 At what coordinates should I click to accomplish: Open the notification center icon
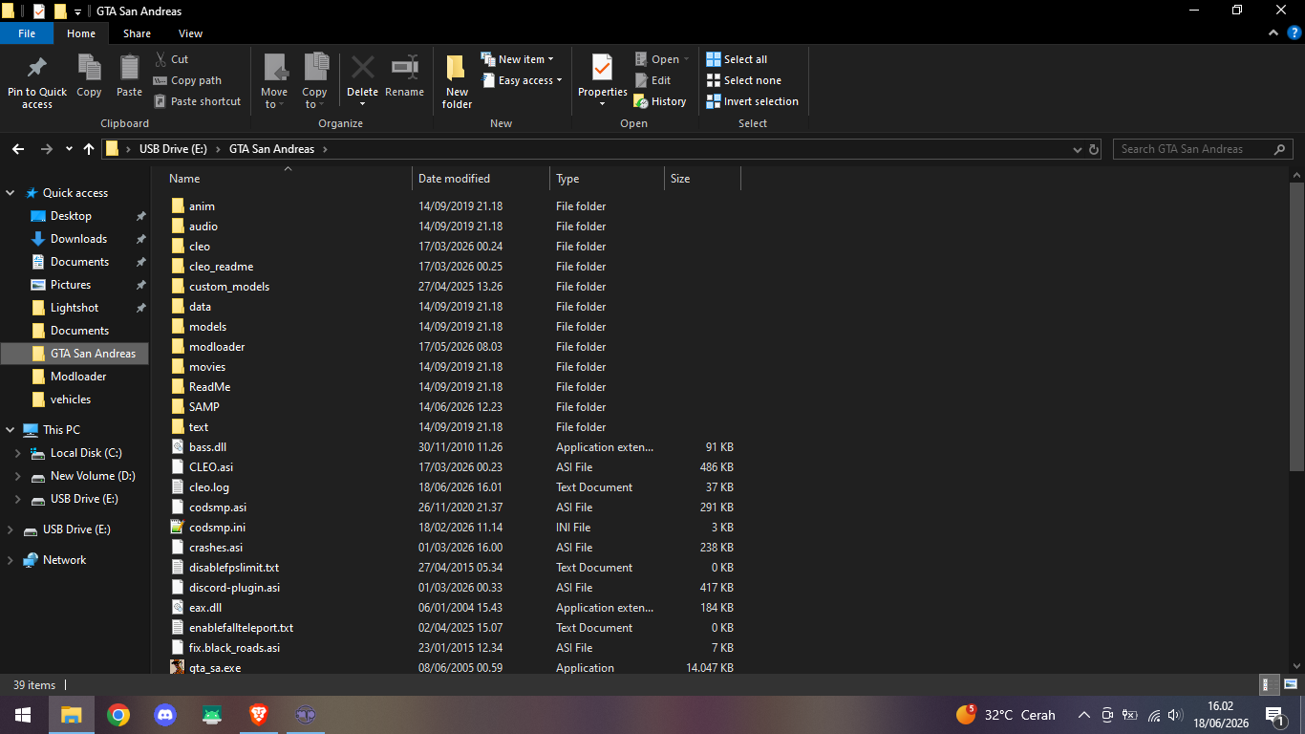[x=1274, y=715]
